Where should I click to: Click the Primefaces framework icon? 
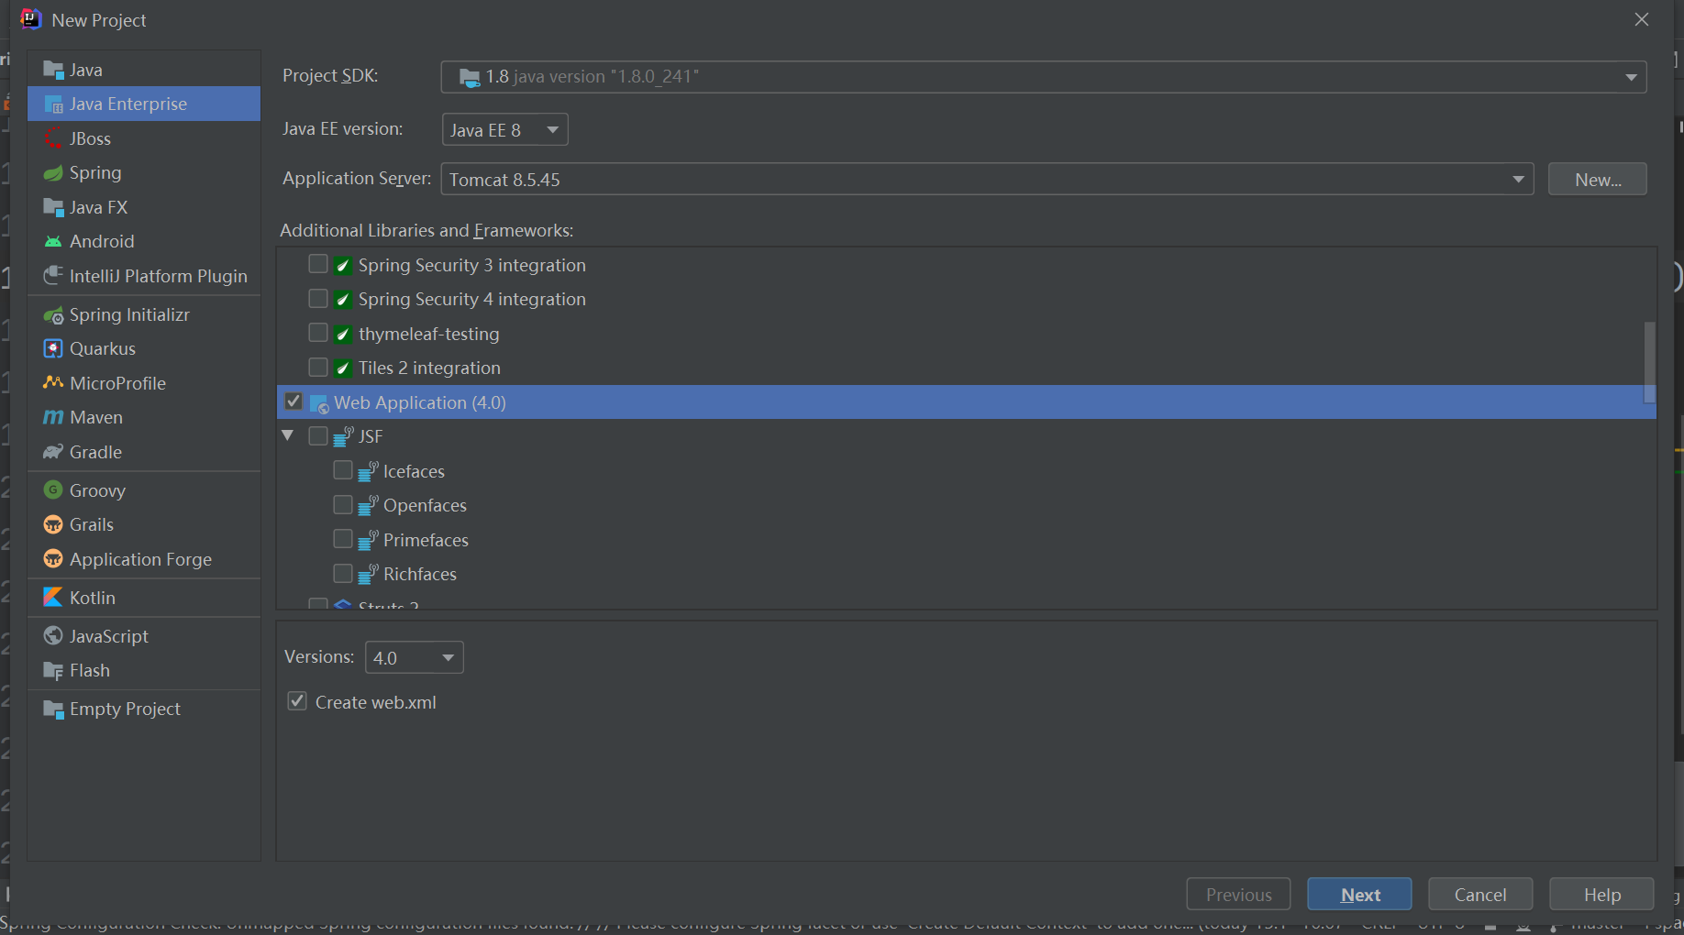pos(368,540)
